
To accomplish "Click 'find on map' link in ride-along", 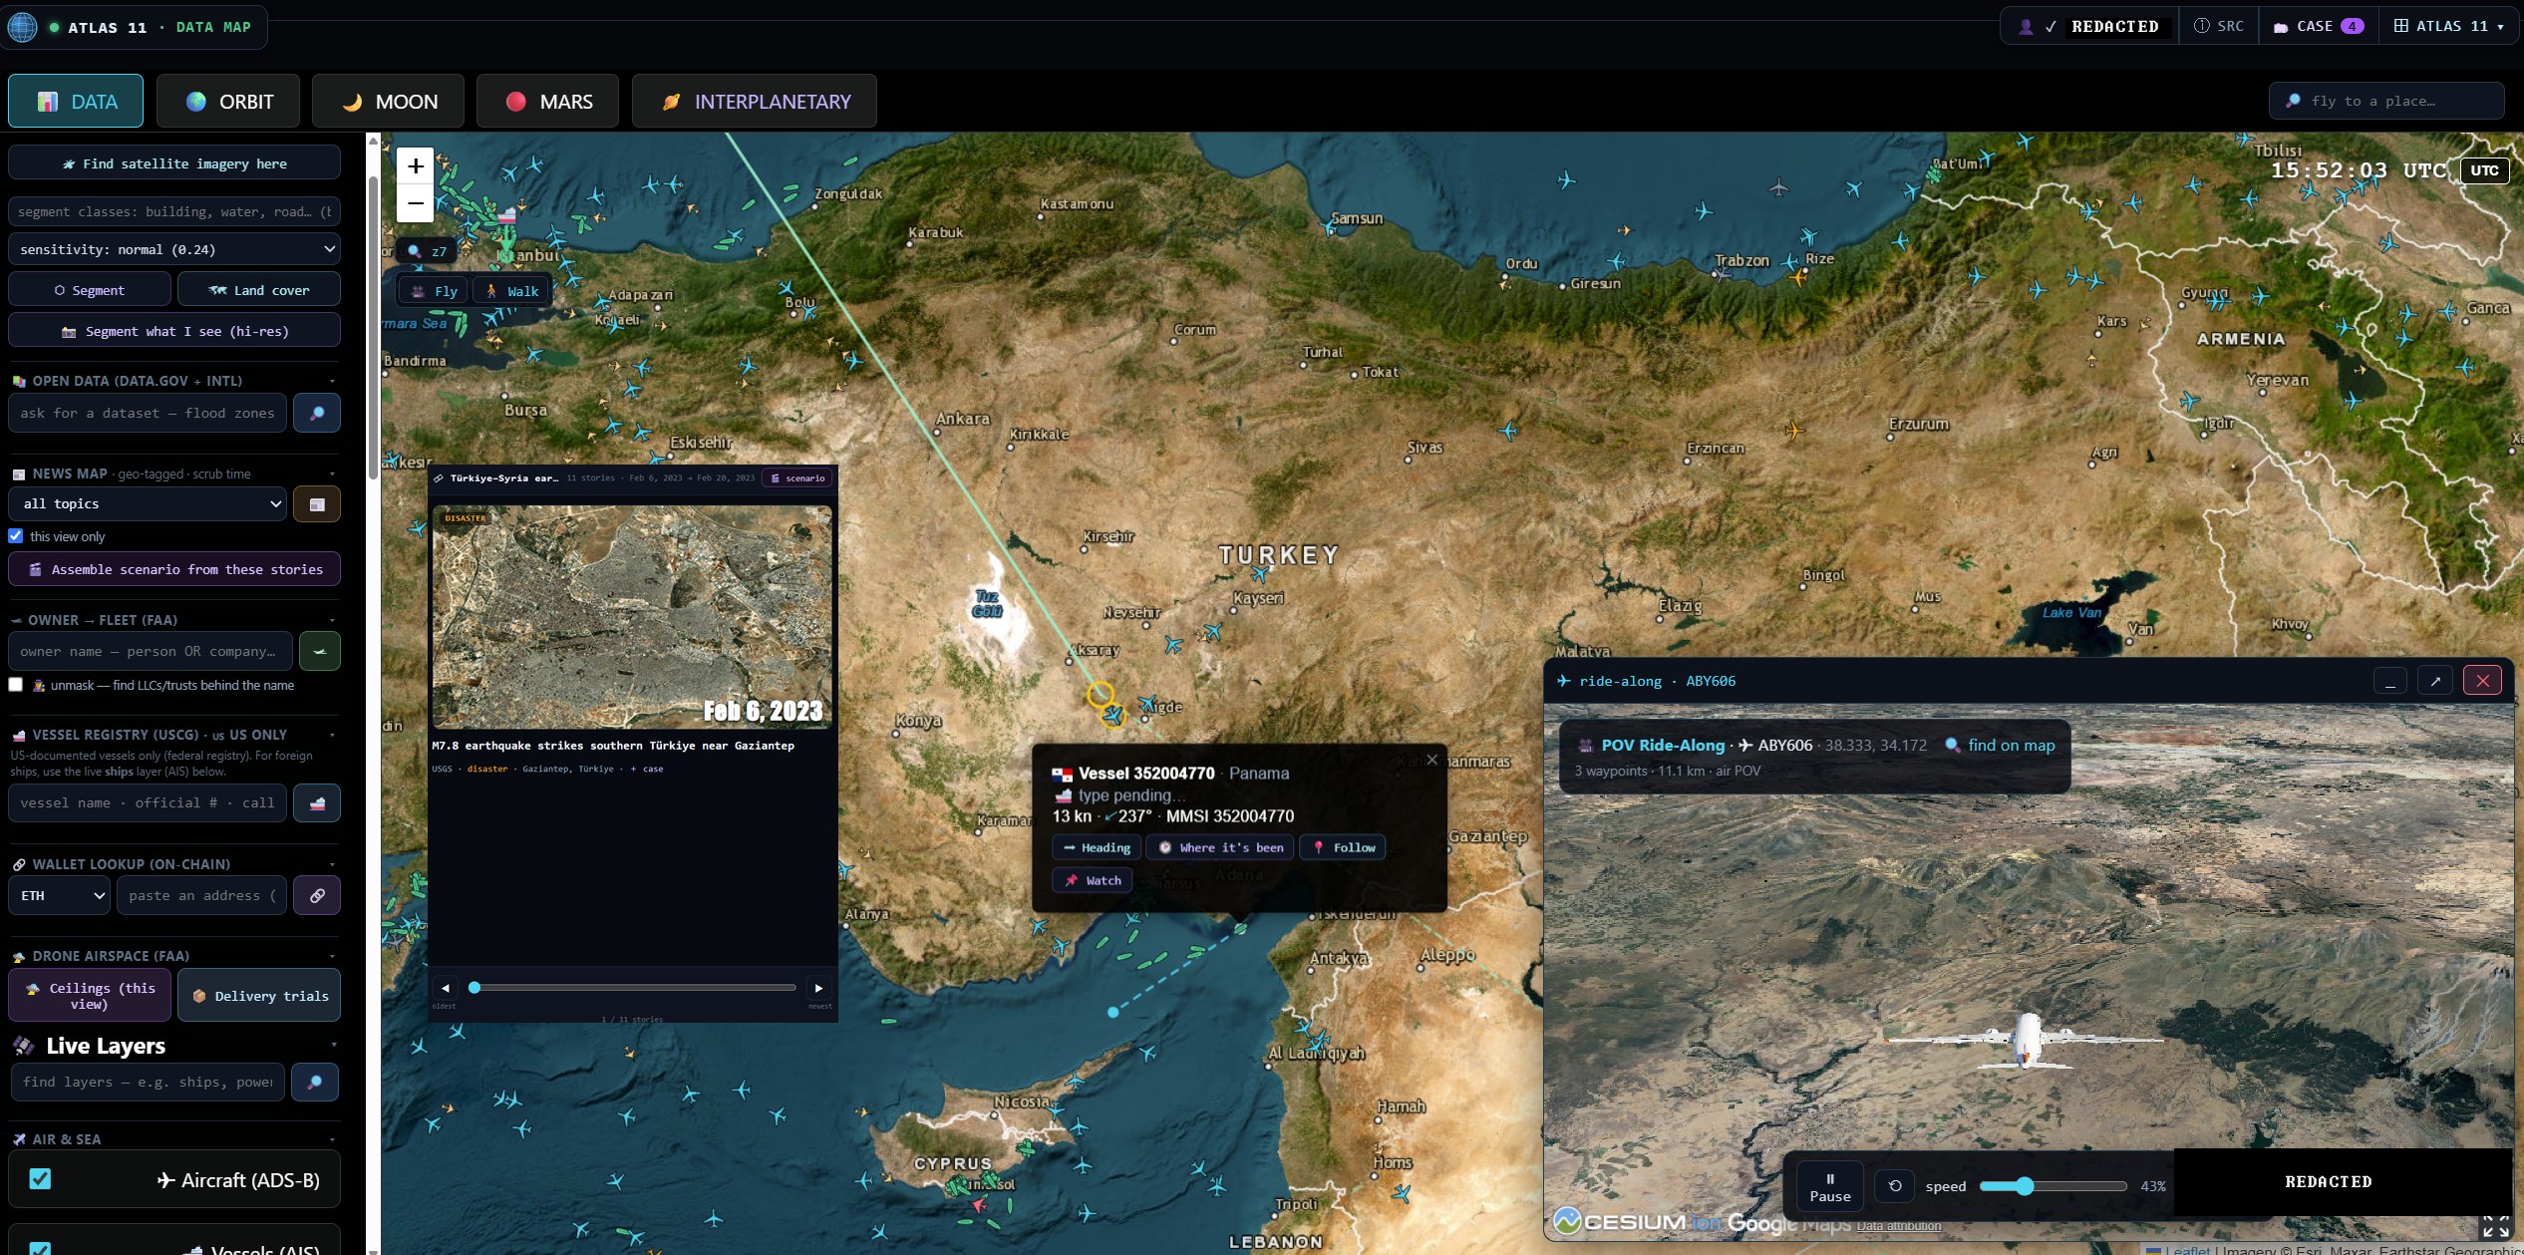I will [2001, 746].
